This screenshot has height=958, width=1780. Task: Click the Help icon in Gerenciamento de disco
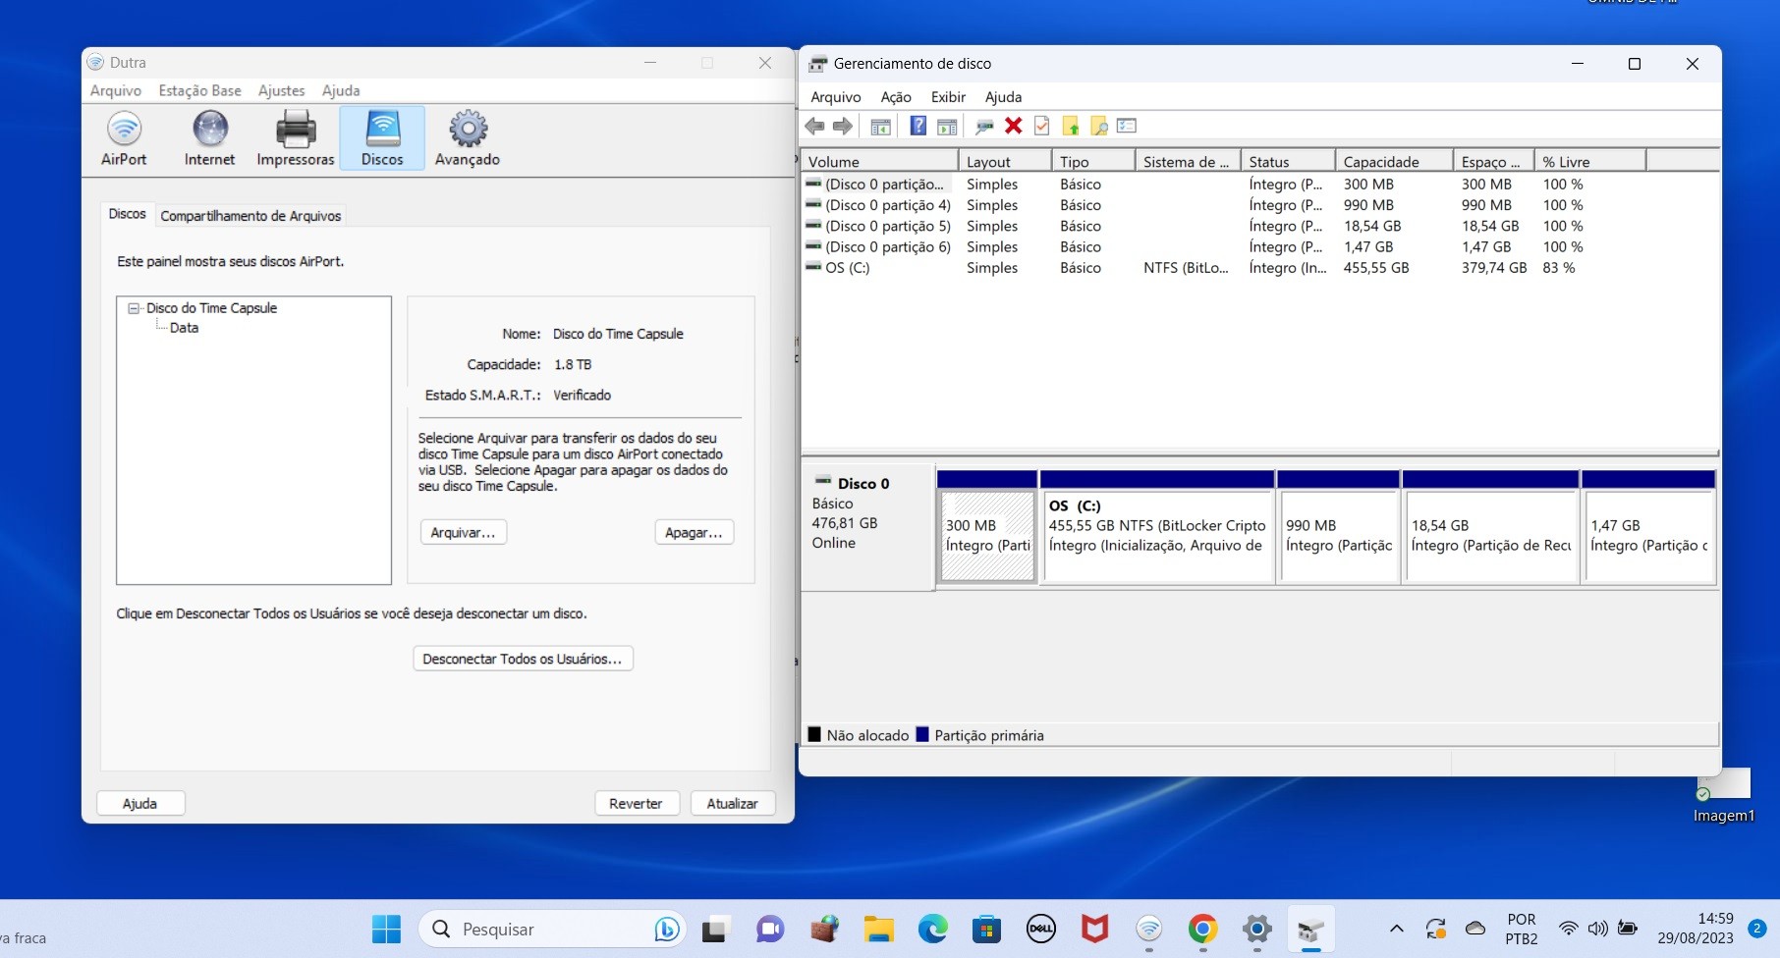click(x=918, y=126)
